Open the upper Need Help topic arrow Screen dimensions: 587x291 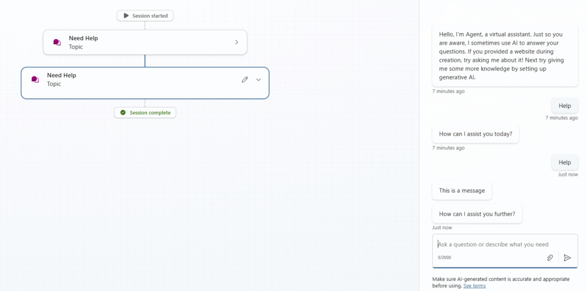tap(237, 42)
